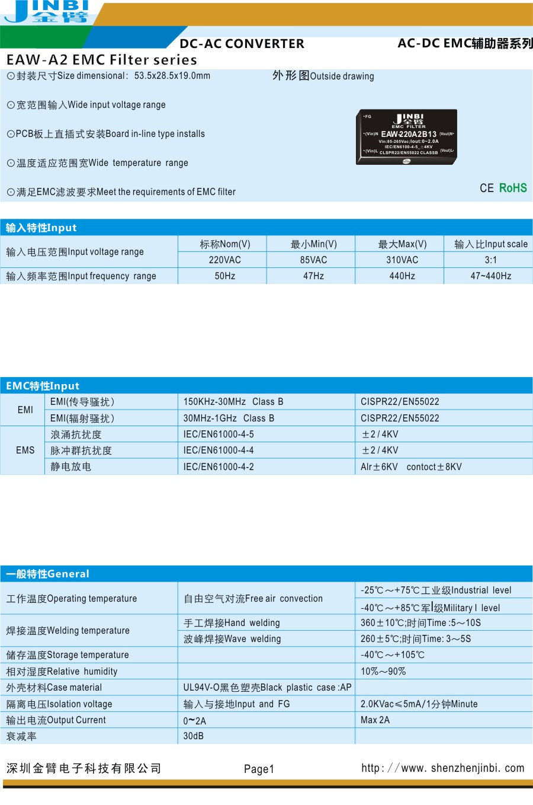Click the bullet icon beside Board in-line type installs
This screenshot has width=533, height=805.
coord(11,134)
